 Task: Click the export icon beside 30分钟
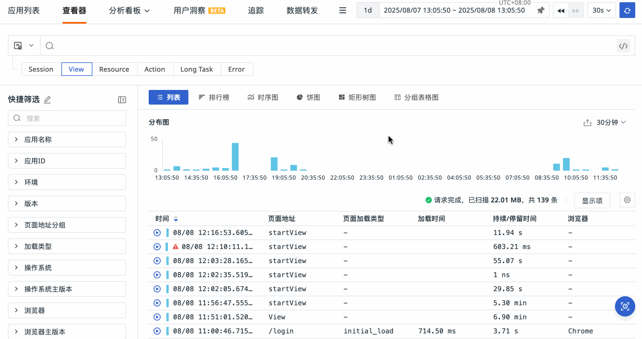(x=587, y=123)
